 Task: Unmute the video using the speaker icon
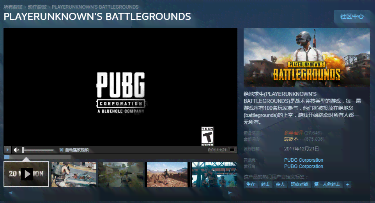tap(16, 150)
